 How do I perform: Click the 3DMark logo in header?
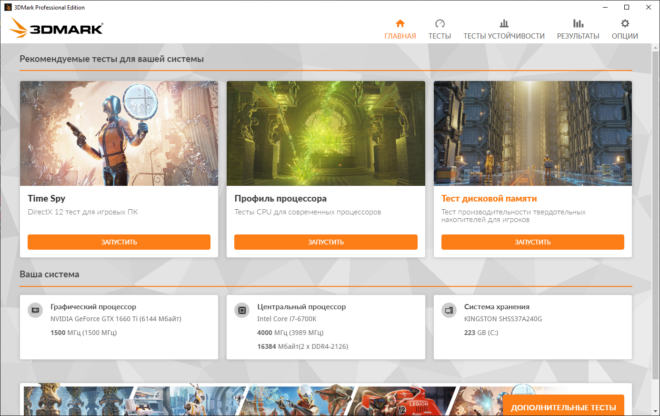(56, 28)
